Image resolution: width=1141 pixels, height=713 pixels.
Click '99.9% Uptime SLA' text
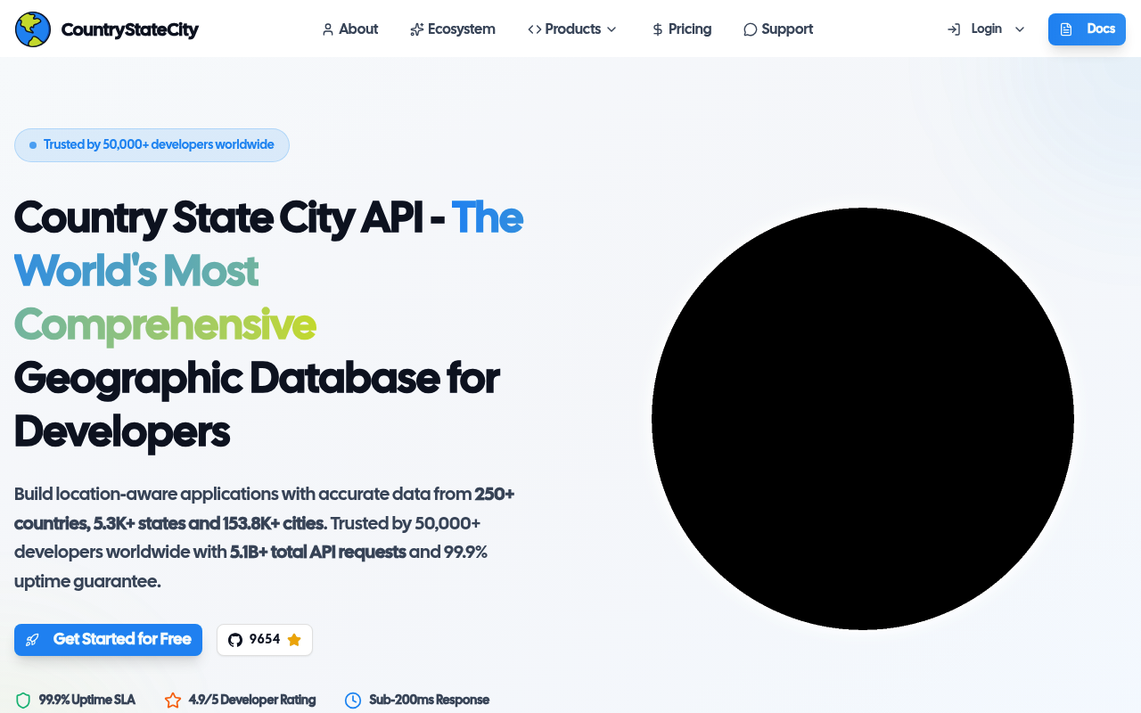87,701
